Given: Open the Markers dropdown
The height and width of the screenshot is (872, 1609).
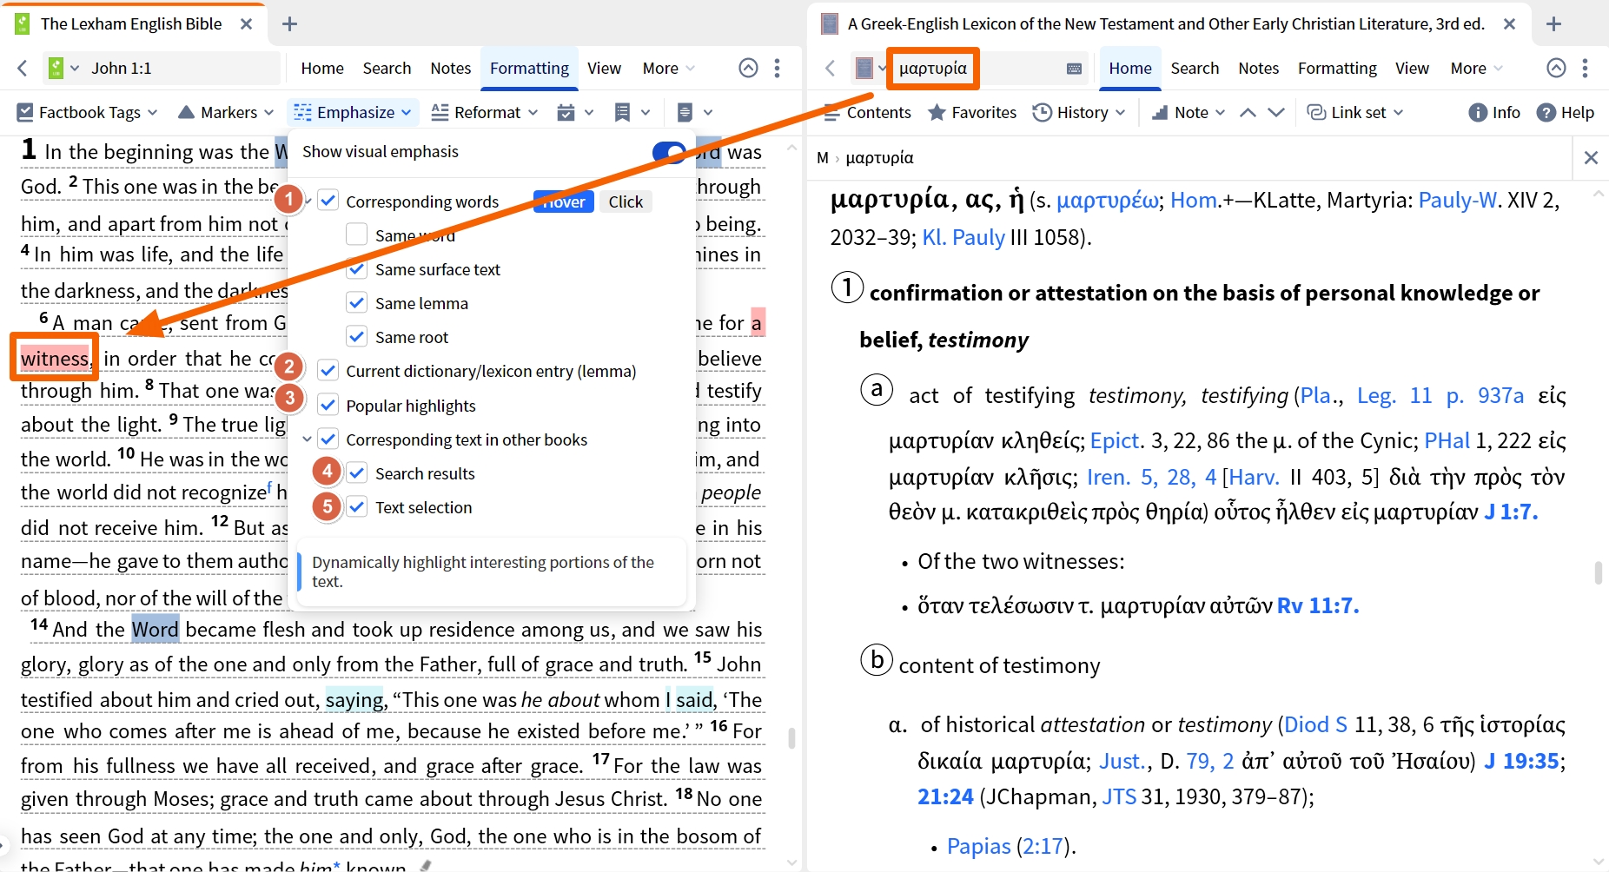Looking at the screenshot, I should click(x=226, y=112).
